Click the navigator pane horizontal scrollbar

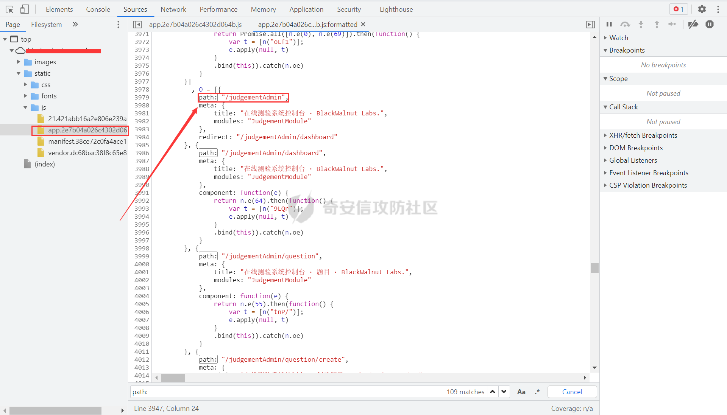click(x=55, y=410)
